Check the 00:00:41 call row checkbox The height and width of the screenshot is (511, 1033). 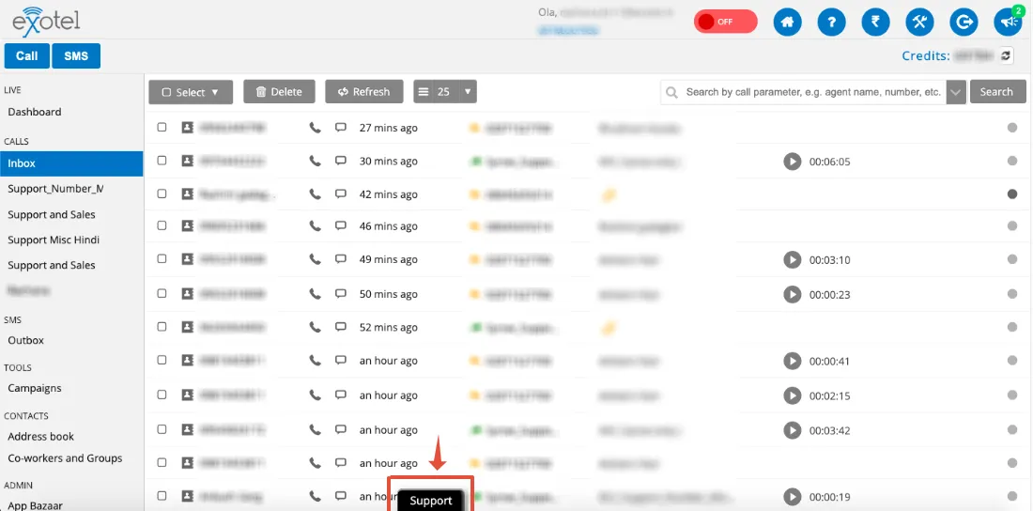(x=162, y=360)
